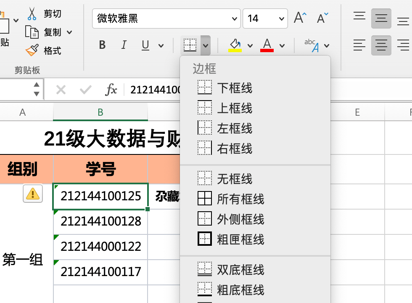
Task: Toggle Underline formatting
Action: tap(145, 45)
